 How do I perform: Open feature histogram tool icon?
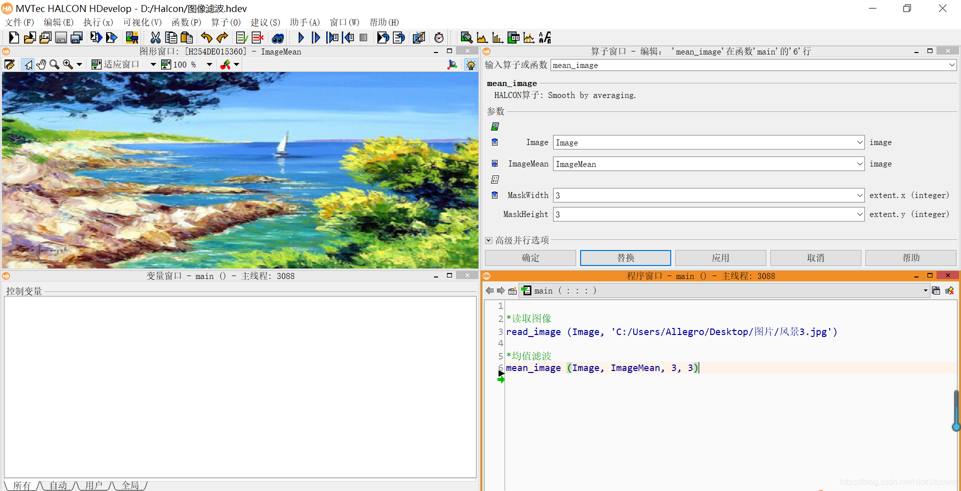[498, 37]
